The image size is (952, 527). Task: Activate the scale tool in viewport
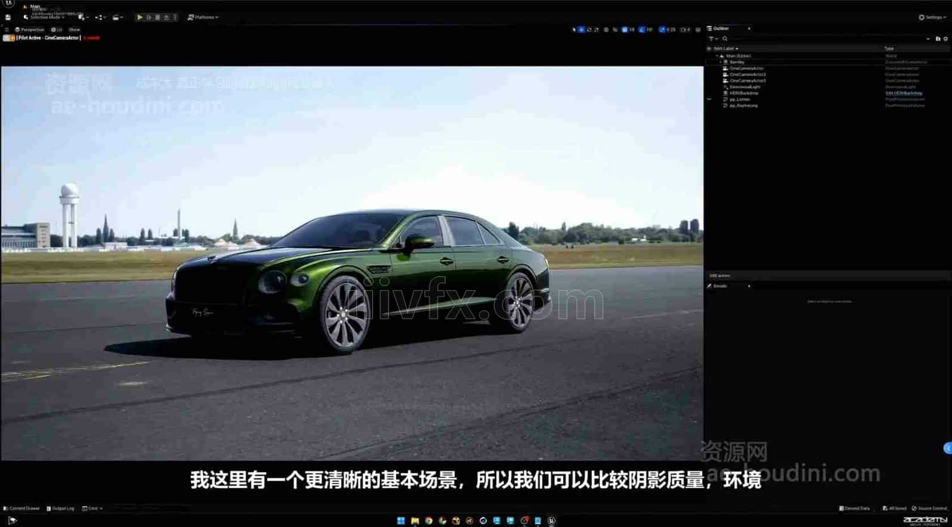596,29
